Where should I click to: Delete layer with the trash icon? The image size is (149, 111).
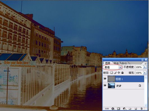141,109
